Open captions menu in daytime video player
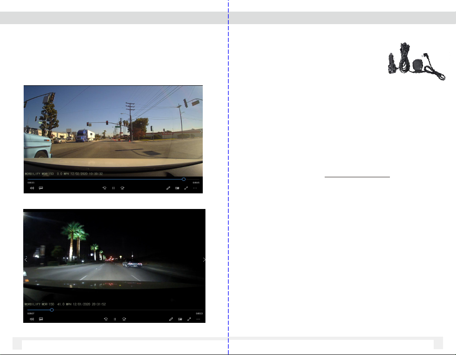456x355 pixels. click(41, 188)
